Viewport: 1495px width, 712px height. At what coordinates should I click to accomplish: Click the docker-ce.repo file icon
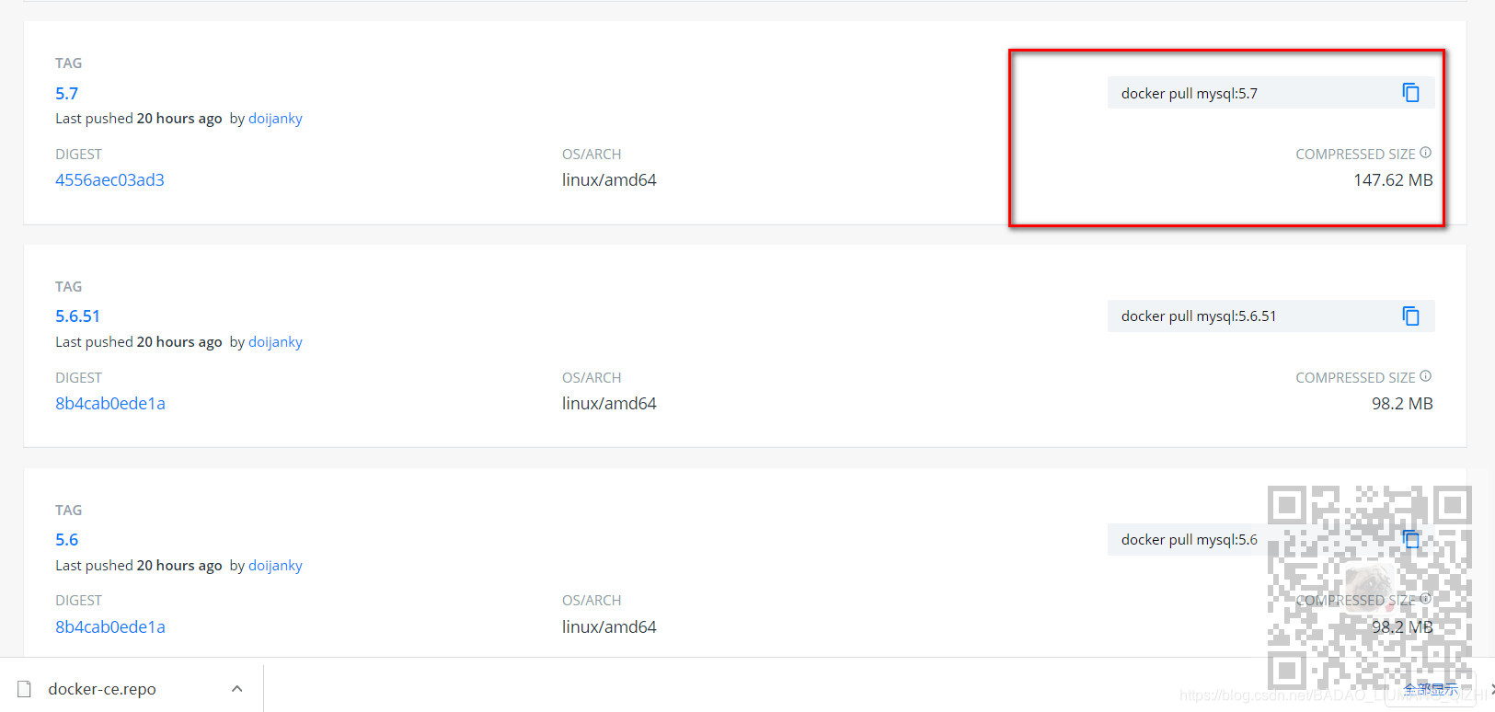coord(25,689)
